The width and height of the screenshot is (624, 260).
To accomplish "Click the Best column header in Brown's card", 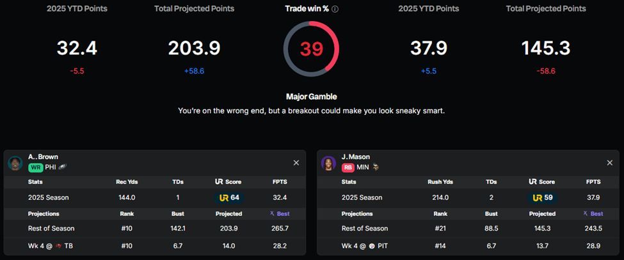I will [x=280, y=213].
